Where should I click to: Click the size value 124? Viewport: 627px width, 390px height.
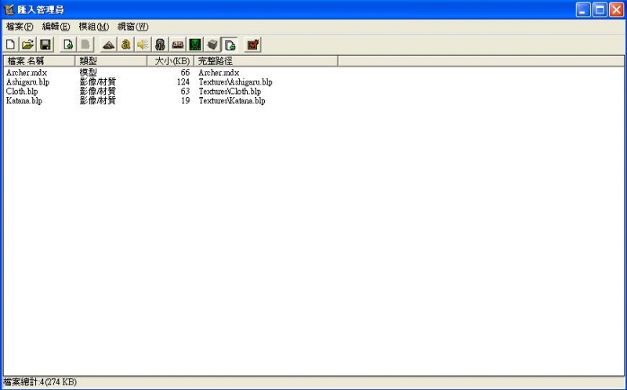(183, 82)
